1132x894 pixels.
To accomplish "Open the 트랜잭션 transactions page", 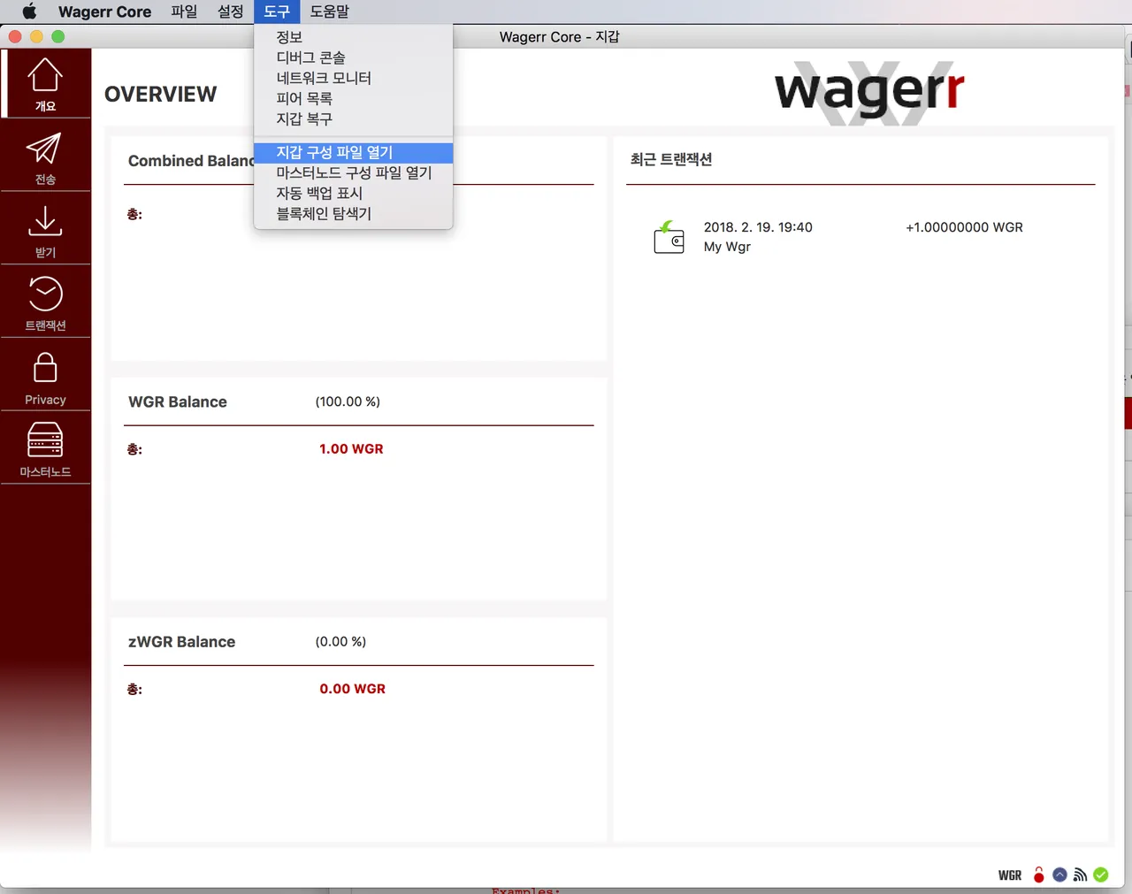I will (x=45, y=302).
